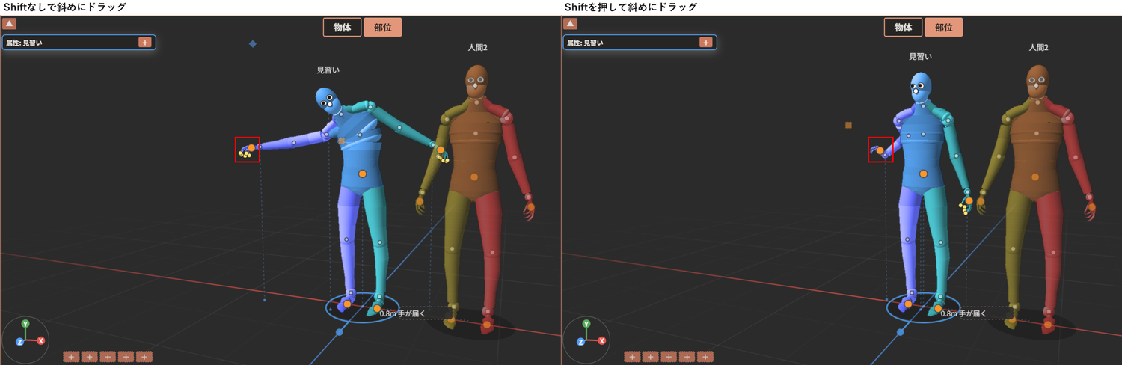The width and height of the screenshot is (1122, 365).
Task: Click the blue Z axis handle in right view gizmo
Action: tap(580, 342)
